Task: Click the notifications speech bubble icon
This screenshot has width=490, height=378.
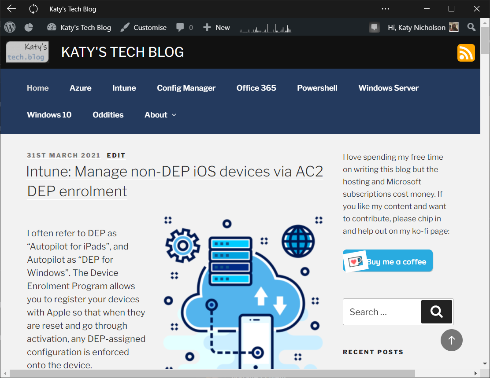Action: (x=374, y=27)
